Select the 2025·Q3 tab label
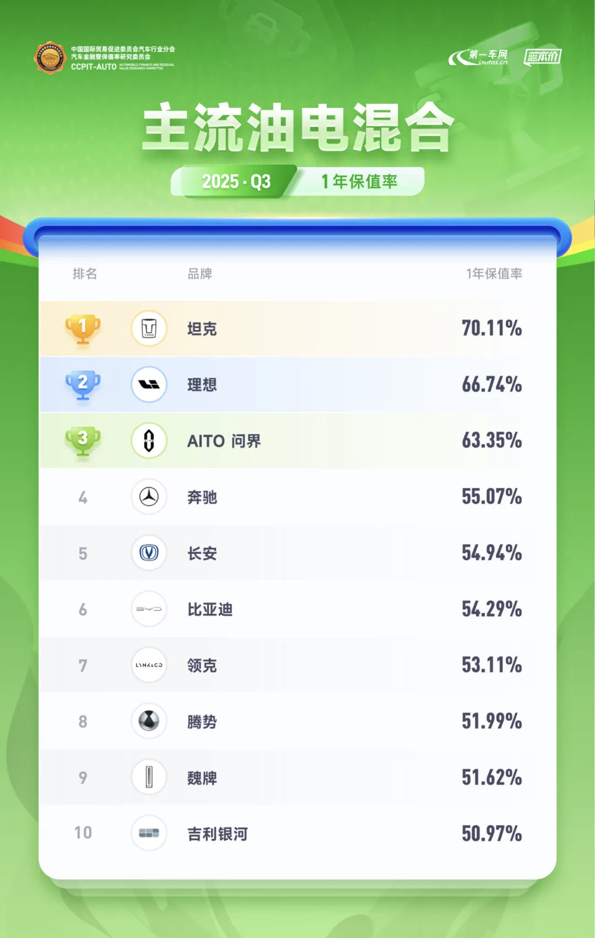 [x=236, y=181]
